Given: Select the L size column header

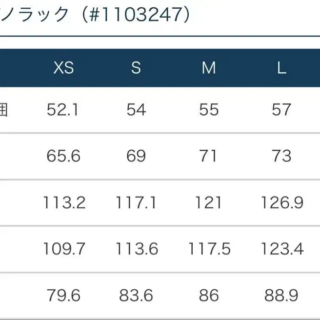Looking at the screenshot, I should [x=281, y=68].
